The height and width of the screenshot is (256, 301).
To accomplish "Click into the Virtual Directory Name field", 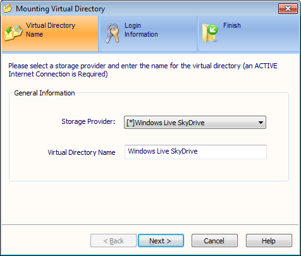I will click(195, 152).
